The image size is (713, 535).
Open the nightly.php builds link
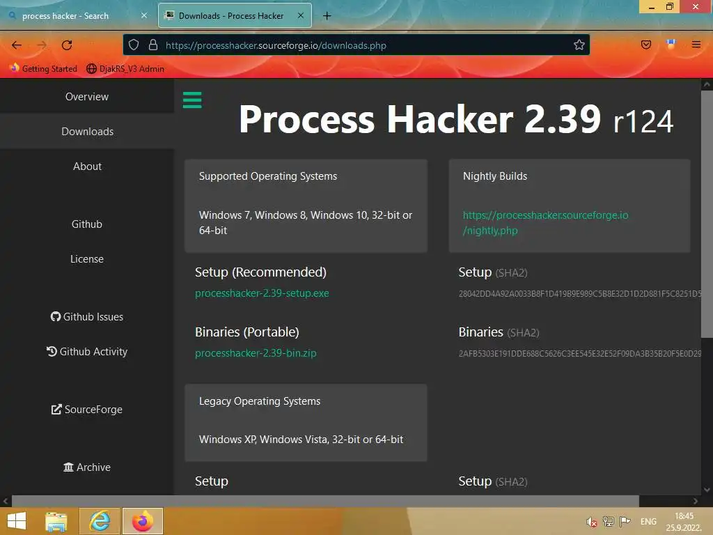545,222
